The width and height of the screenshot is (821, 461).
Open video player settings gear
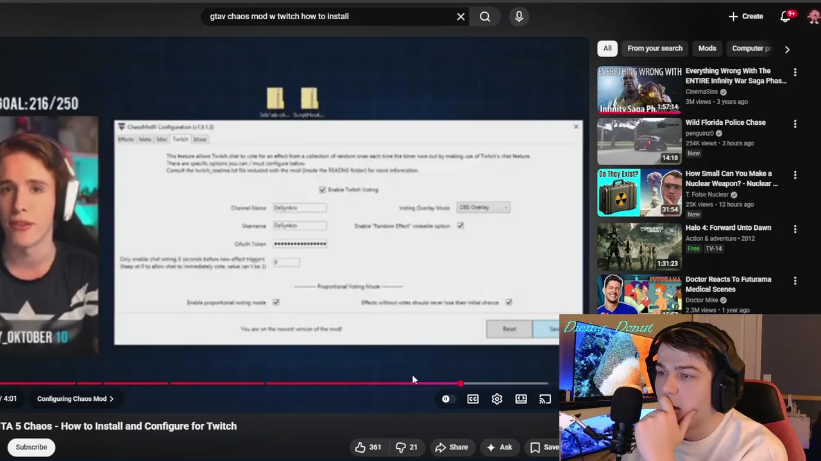point(497,399)
